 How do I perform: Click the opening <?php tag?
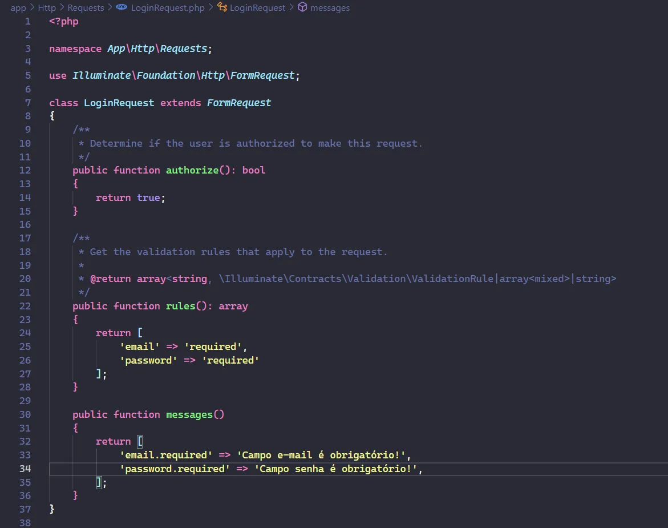pyautogui.click(x=64, y=22)
